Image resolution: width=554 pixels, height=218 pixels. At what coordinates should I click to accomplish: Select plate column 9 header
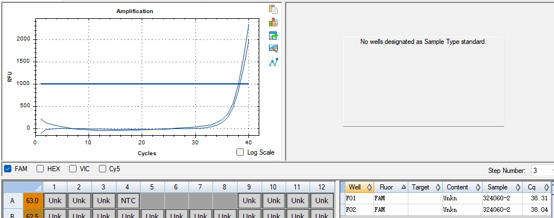(x=249, y=187)
